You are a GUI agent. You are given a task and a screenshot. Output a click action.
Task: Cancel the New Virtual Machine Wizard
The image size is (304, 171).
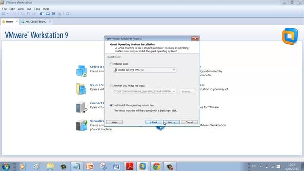coord(189,123)
